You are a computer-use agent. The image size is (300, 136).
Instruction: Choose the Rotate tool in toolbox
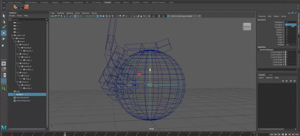click(x=3, y=39)
